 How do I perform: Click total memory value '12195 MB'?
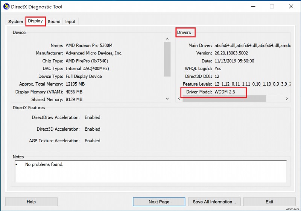(x=75, y=84)
